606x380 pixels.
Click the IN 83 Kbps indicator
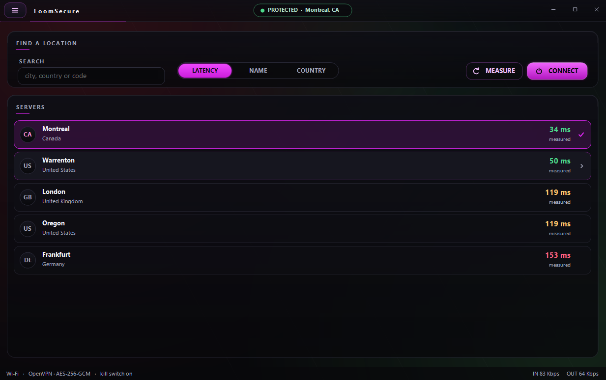546,374
